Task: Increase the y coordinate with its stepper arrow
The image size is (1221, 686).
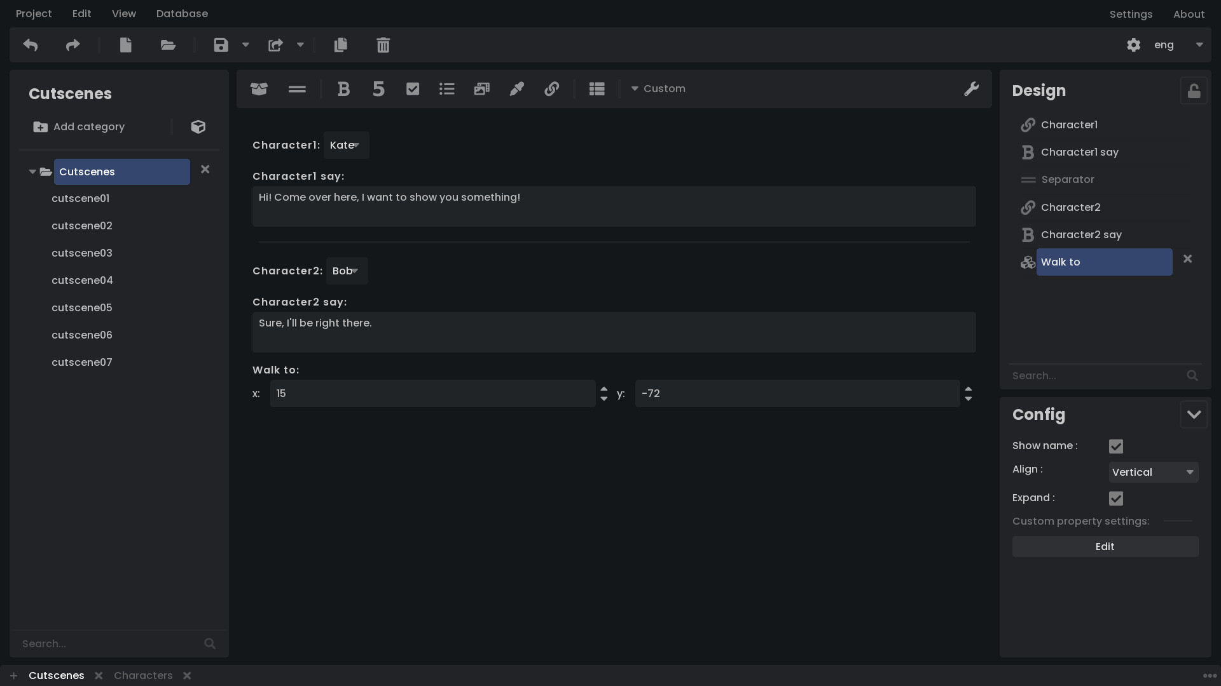Action: point(968,389)
